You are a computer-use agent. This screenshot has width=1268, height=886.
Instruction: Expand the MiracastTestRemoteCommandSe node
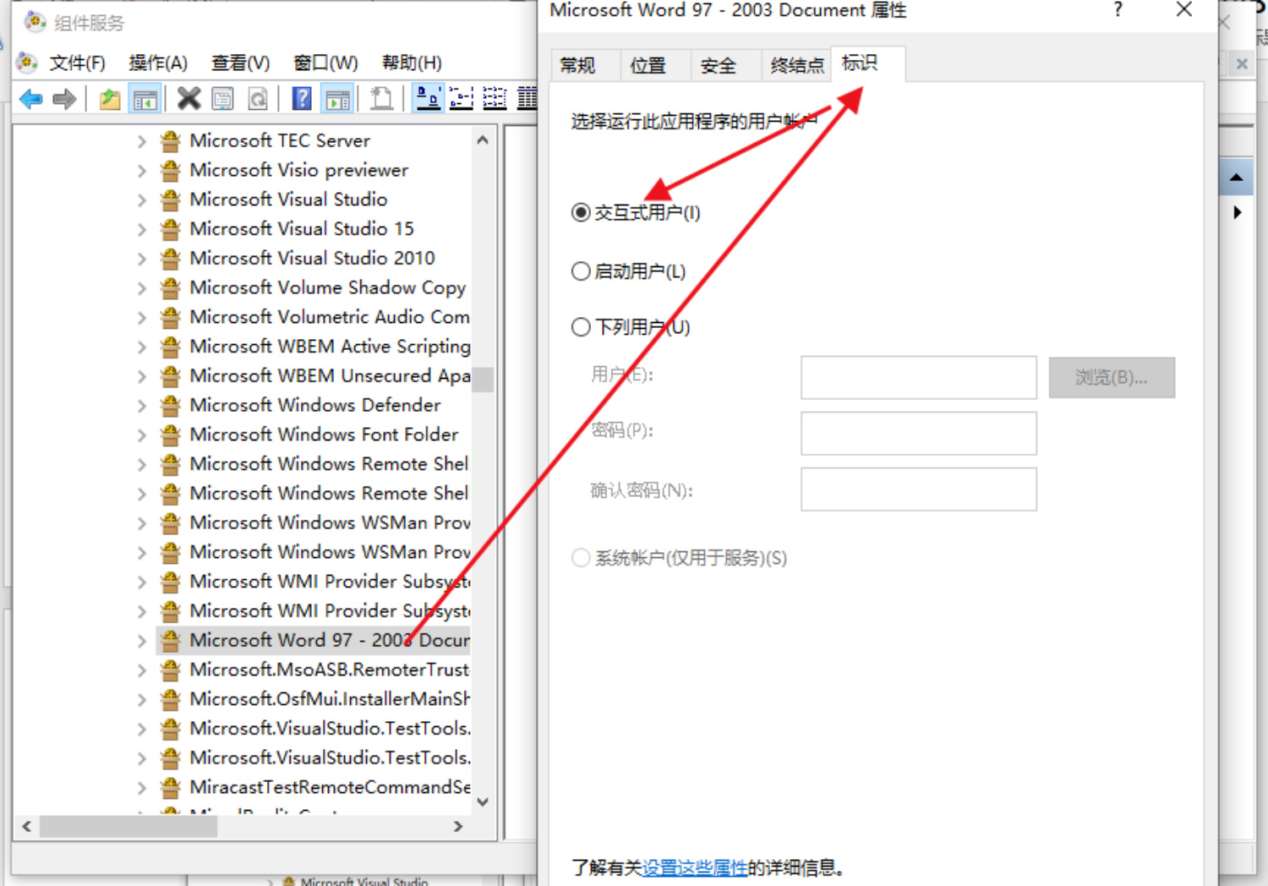pyautogui.click(x=142, y=788)
